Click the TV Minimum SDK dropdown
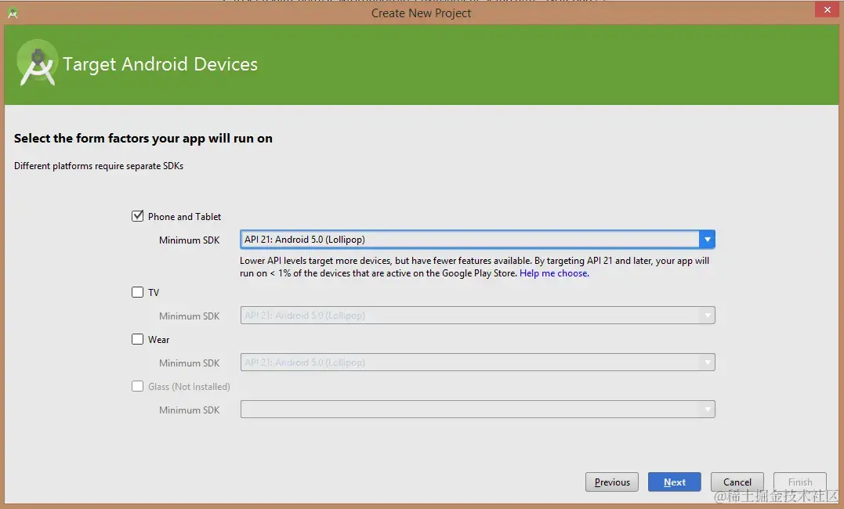Image resolution: width=844 pixels, height=509 pixels. click(477, 316)
